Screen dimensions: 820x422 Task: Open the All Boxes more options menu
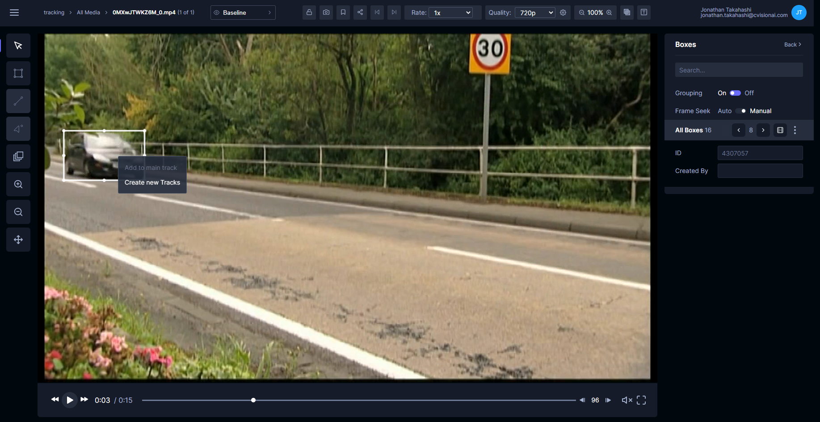pos(795,130)
